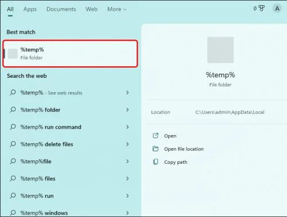The width and height of the screenshot is (287, 217).
Task: Switch to the Web tab
Action: pos(91,9)
